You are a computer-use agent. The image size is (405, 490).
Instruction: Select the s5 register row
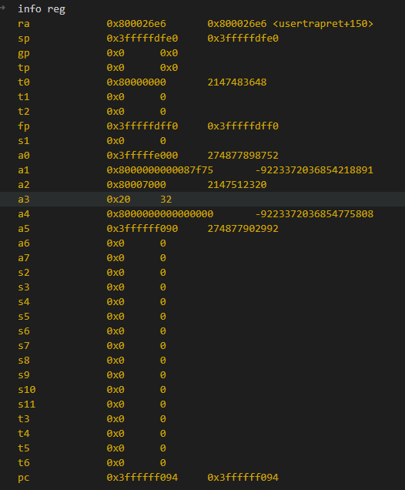coord(202,317)
